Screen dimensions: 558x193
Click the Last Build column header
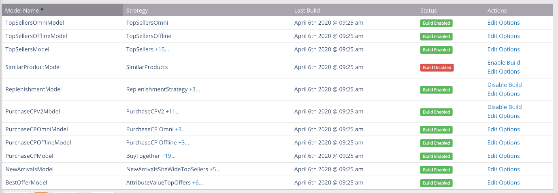(x=307, y=11)
